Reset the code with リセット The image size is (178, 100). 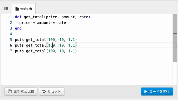[x=52, y=91]
